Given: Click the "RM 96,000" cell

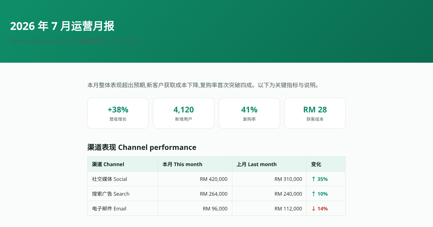Looking at the screenshot, I should pyautogui.click(x=195, y=209).
